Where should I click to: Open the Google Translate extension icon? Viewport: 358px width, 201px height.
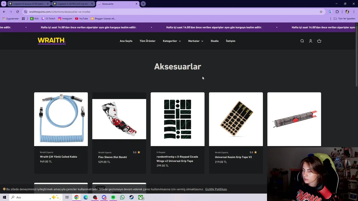tap(330, 12)
